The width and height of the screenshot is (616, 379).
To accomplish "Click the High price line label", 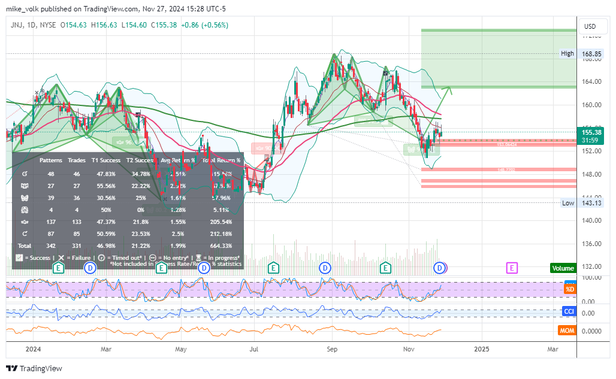I will [x=567, y=53].
